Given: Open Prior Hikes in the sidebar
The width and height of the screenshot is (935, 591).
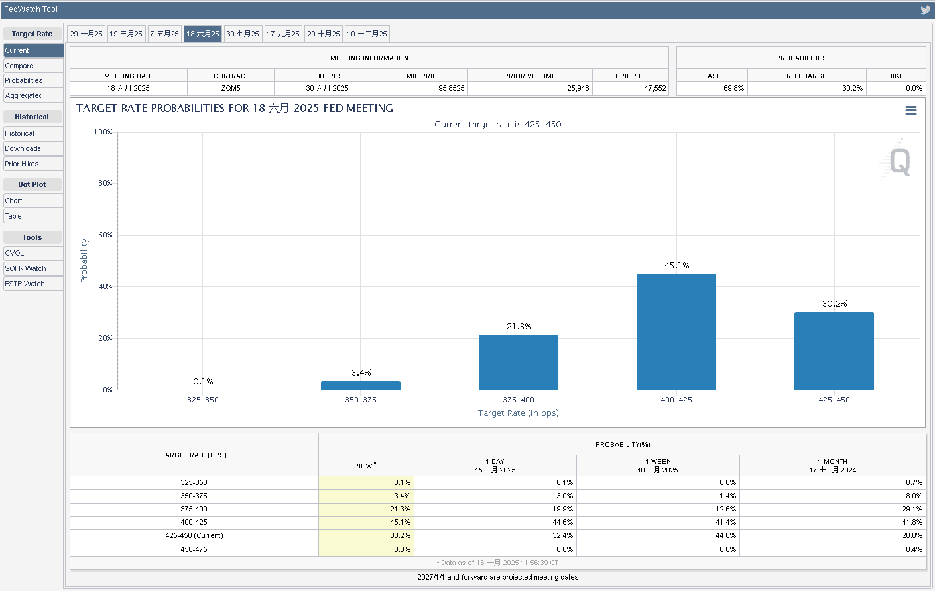Looking at the screenshot, I should point(33,164).
